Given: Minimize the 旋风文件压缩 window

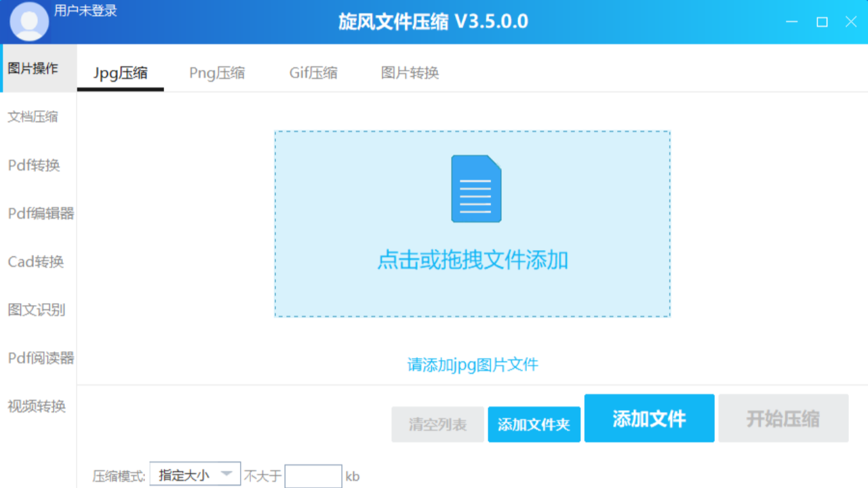Looking at the screenshot, I should point(792,22).
